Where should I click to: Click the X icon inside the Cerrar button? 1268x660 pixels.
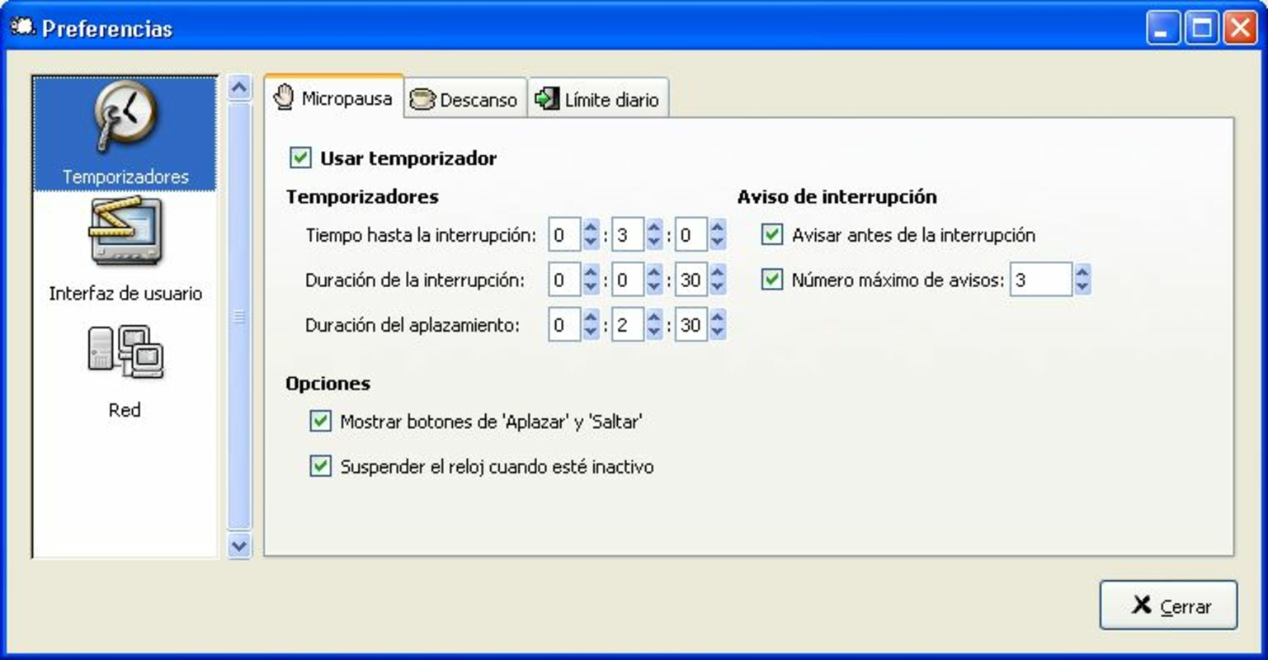(x=1143, y=605)
